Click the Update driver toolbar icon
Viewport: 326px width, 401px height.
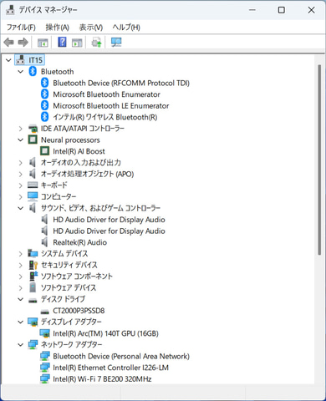coord(97,43)
